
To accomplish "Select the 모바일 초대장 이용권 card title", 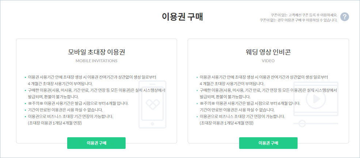I will [x=96, y=52].
